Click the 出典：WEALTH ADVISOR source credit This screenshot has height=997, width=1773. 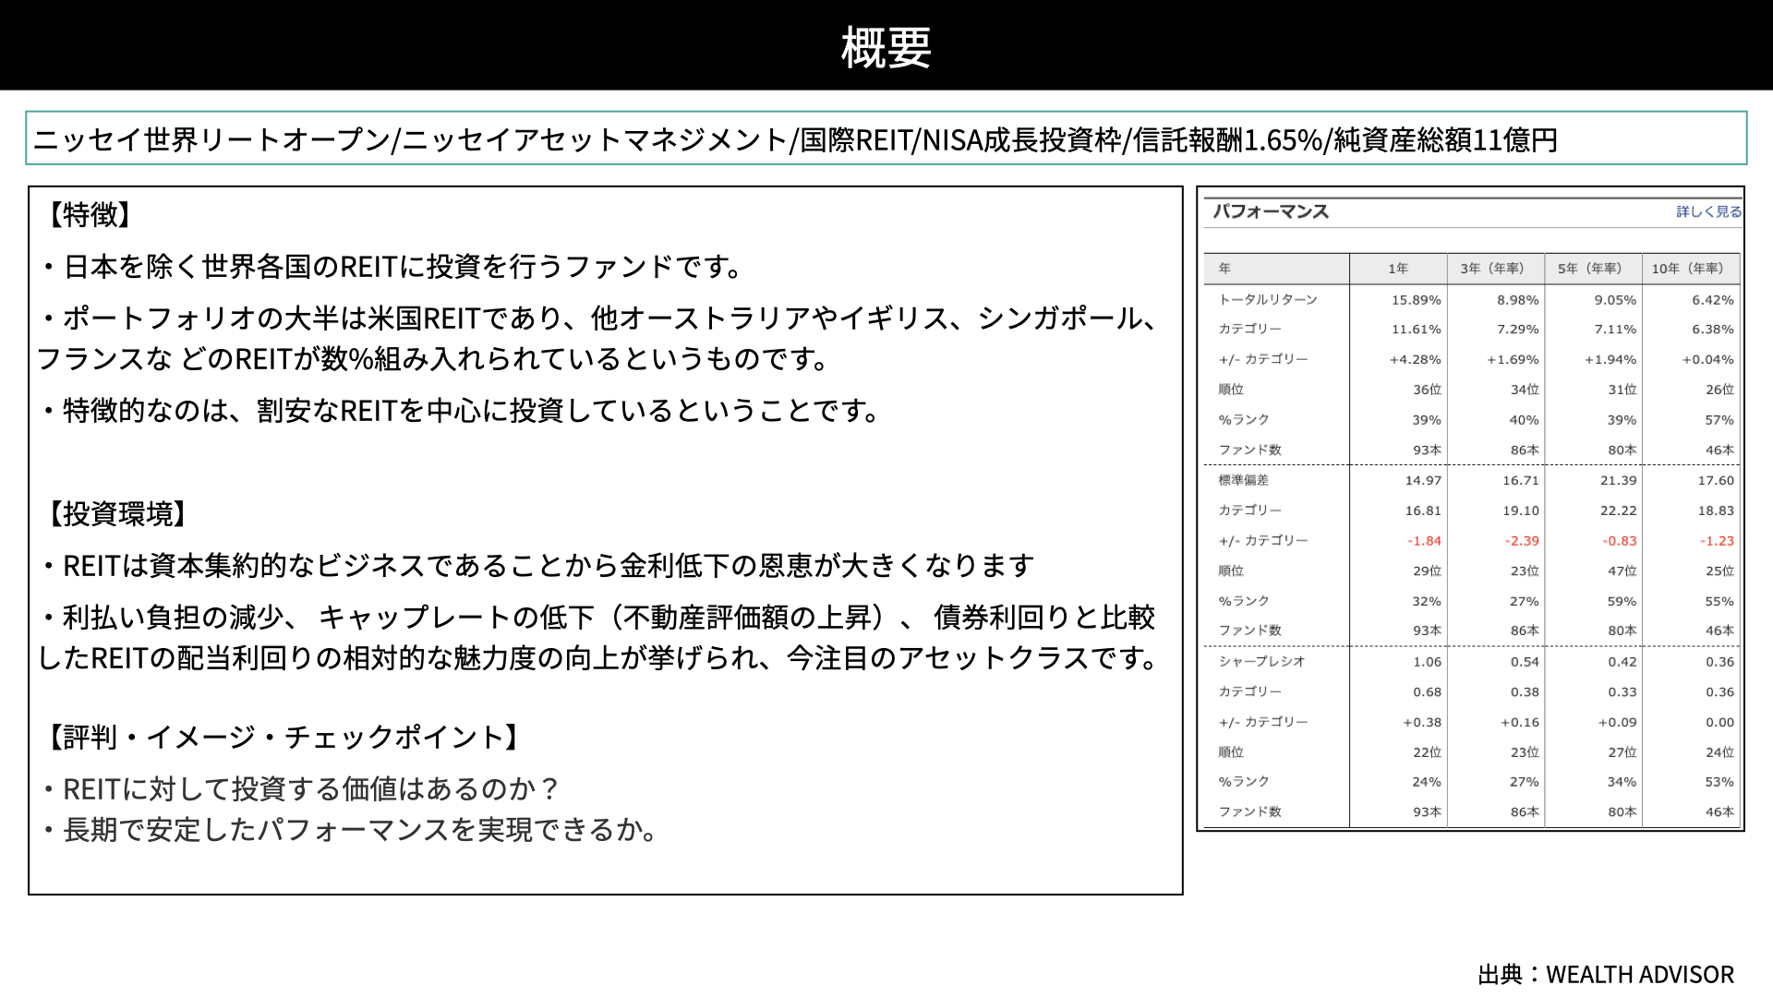click(x=1606, y=975)
